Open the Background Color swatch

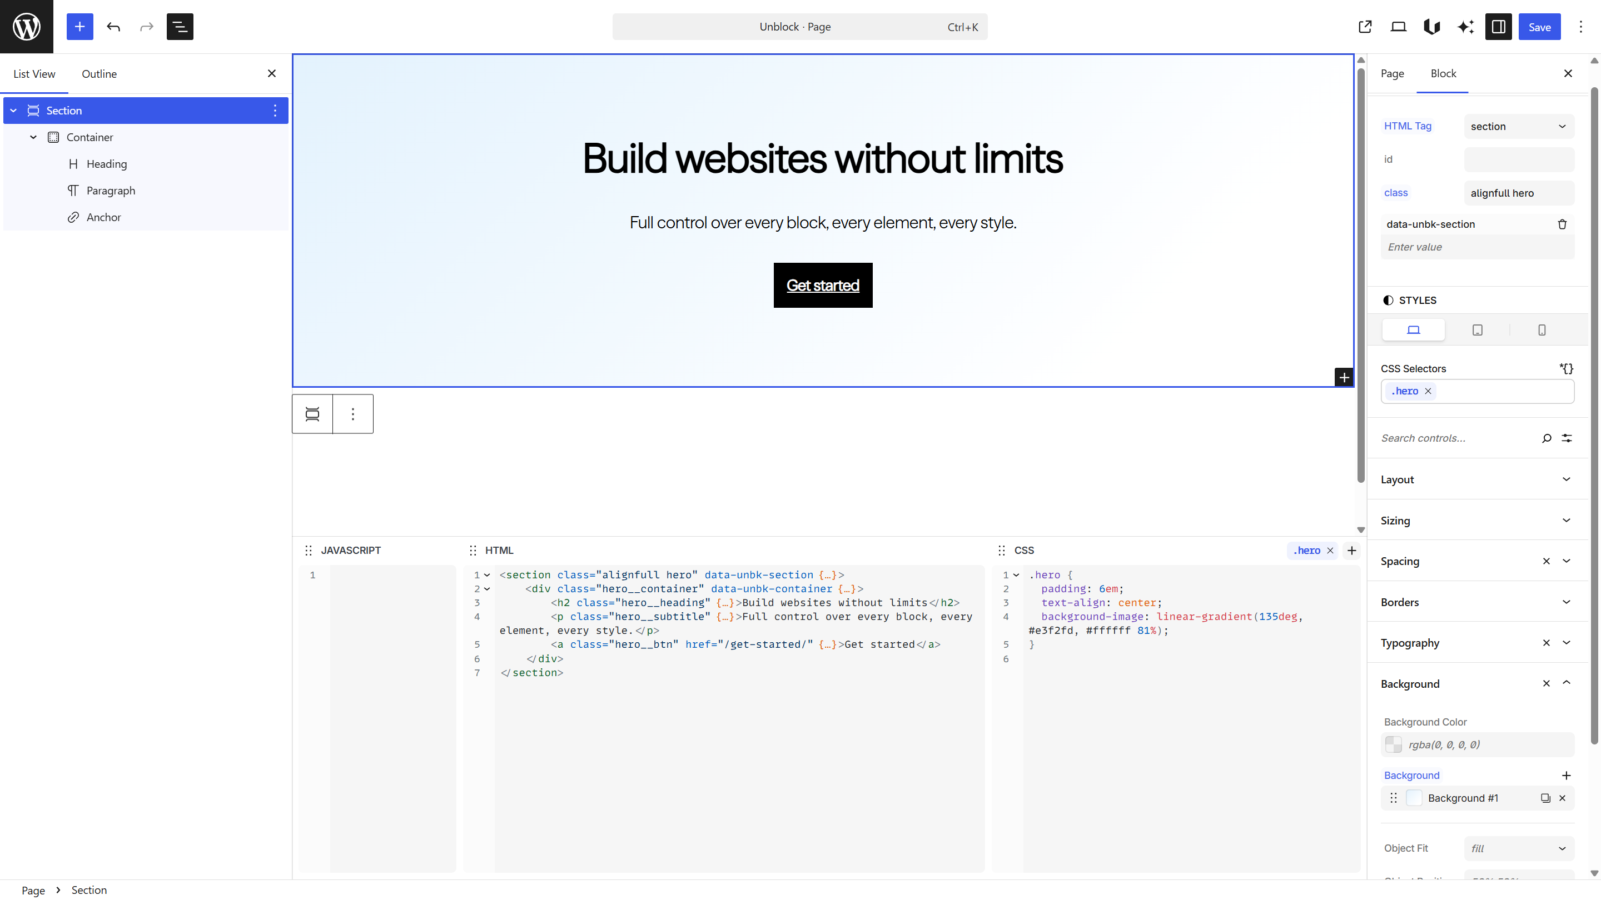pyautogui.click(x=1394, y=744)
